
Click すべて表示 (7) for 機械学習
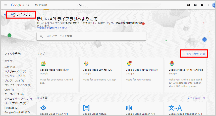click(x=196, y=98)
